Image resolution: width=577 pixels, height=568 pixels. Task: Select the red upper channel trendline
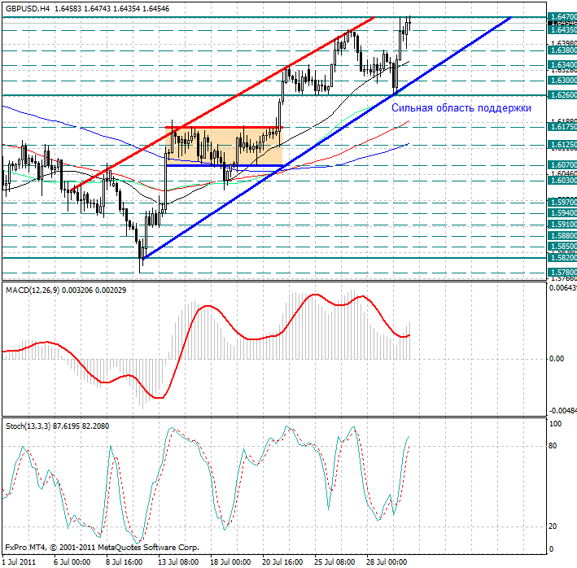[220, 103]
